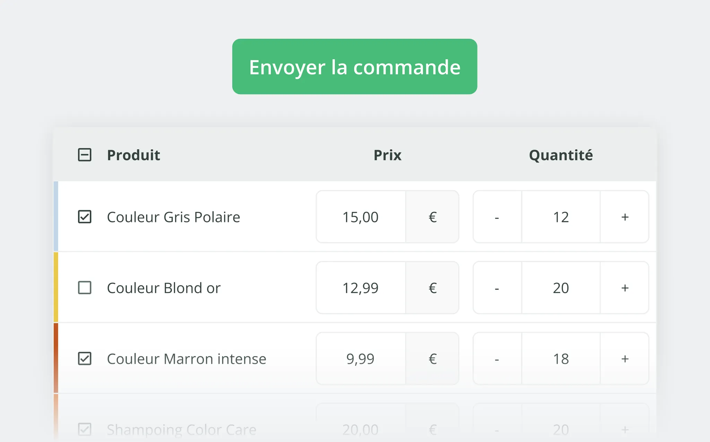
Task: Click the Prix column header
Action: 387,155
